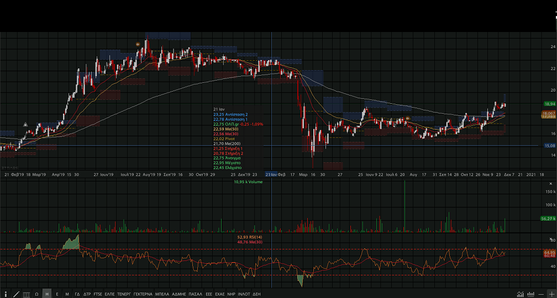Zoom out with the minus icon
The width and height of the screenshot is (557, 298).
point(541,294)
